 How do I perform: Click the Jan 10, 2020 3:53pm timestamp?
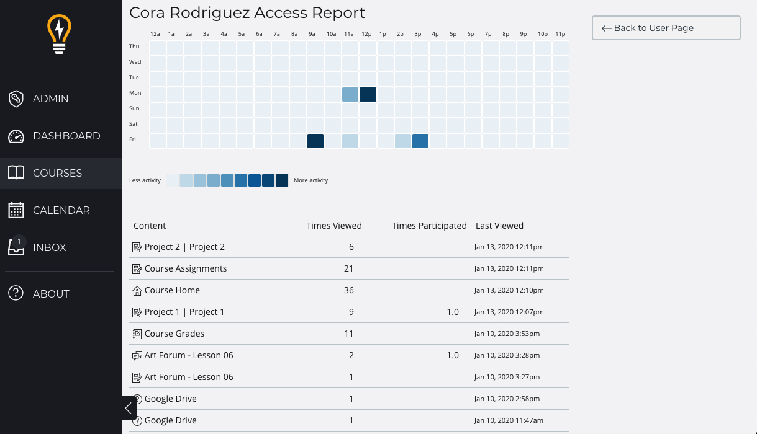click(x=507, y=334)
